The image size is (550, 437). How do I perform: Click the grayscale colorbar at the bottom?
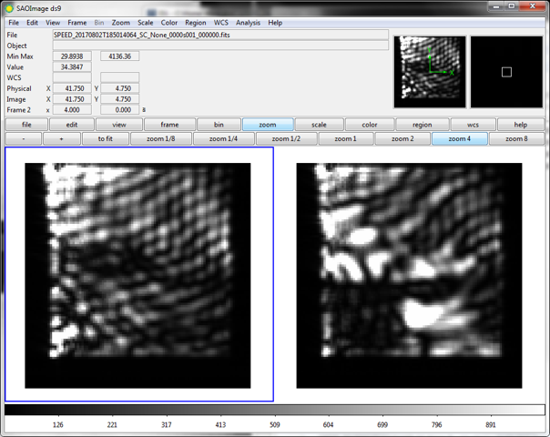coord(274,411)
